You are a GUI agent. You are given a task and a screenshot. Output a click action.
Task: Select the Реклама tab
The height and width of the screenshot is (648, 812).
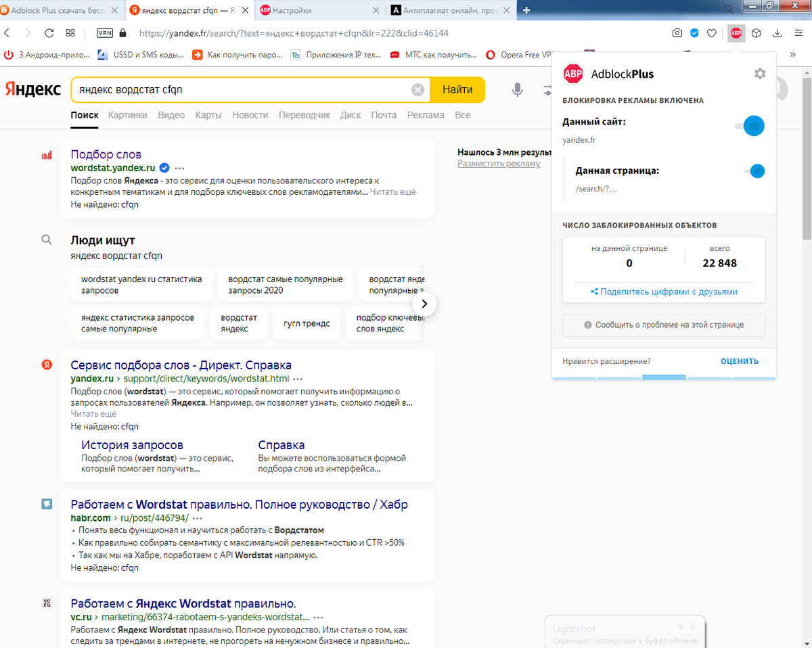click(x=426, y=115)
